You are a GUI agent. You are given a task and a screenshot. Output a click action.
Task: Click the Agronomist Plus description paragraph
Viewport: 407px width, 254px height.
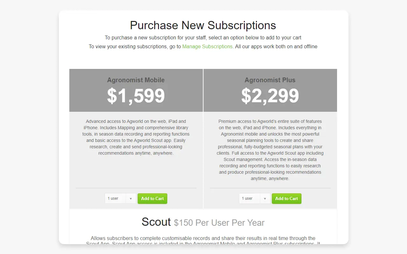270,150
